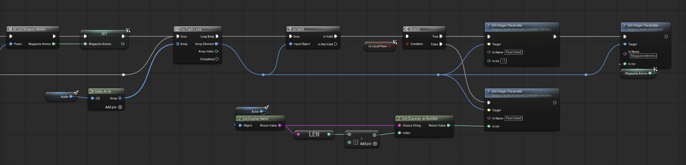This screenshot has height=165, width=686.
Task: Click the Branch exec input pin
Action: pos(407,37)
